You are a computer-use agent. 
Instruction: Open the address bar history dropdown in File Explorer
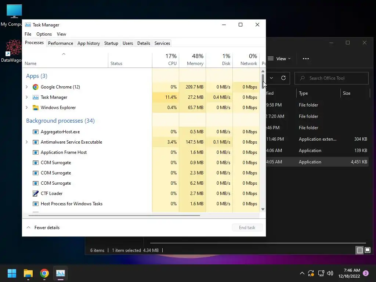point(271,78)
